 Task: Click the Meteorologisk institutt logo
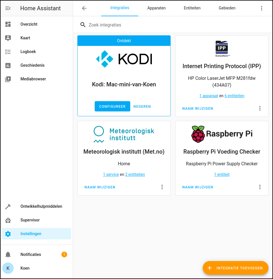point(124,134)
